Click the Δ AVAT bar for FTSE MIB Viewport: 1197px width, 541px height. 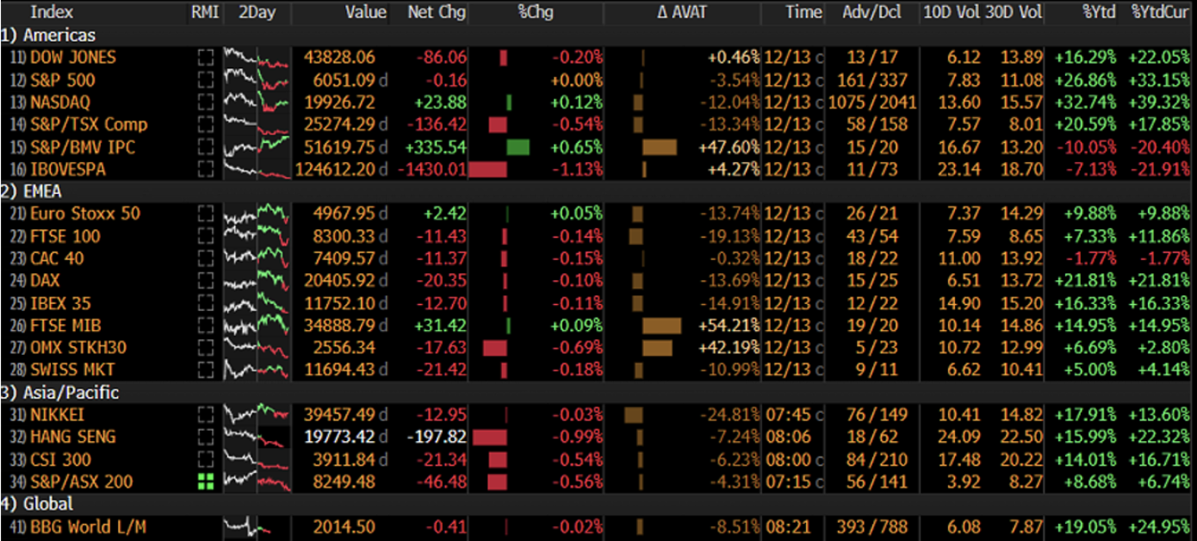[x=662, y=326]
